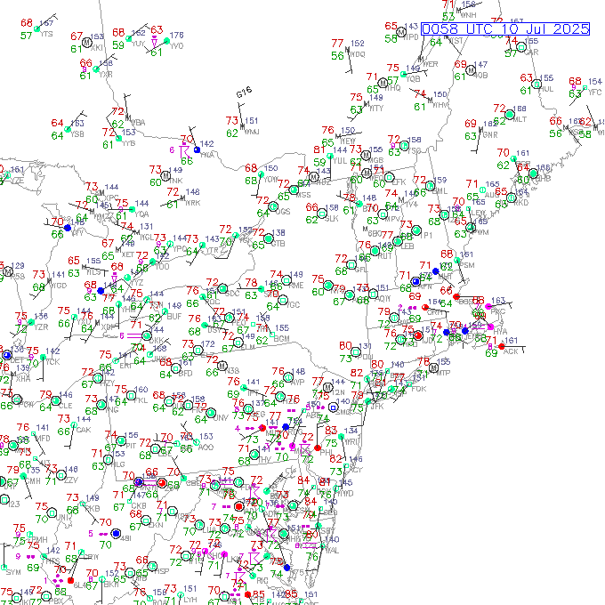The image size is (605, 605).
Task: Click the MFD station label
Action: [43, 439]
